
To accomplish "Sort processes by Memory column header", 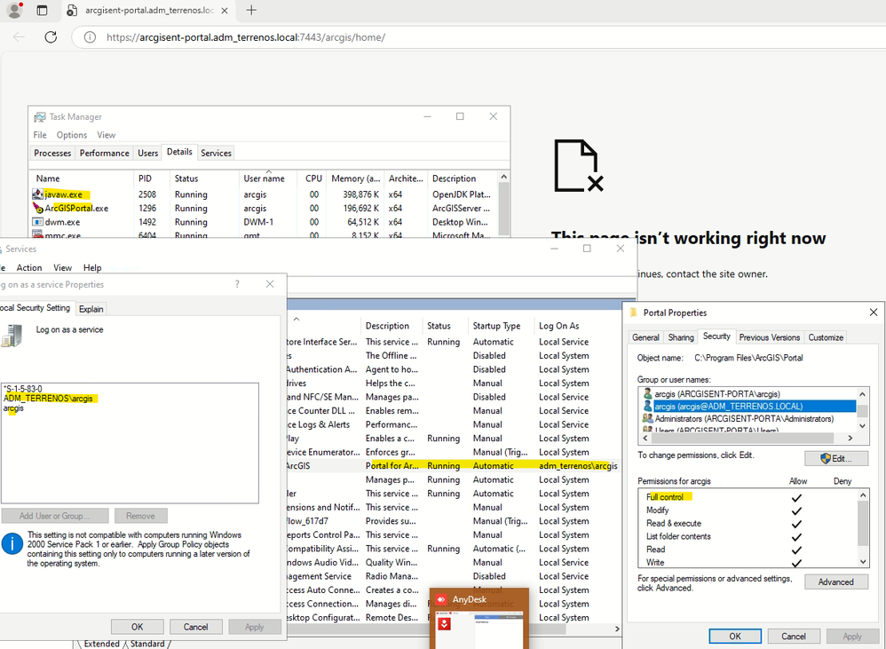I will pos(355,178).
